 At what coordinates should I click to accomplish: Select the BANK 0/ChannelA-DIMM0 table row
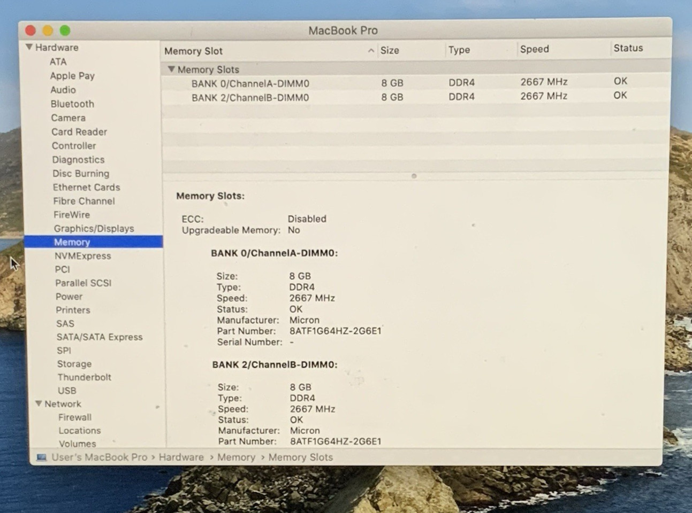415,83
